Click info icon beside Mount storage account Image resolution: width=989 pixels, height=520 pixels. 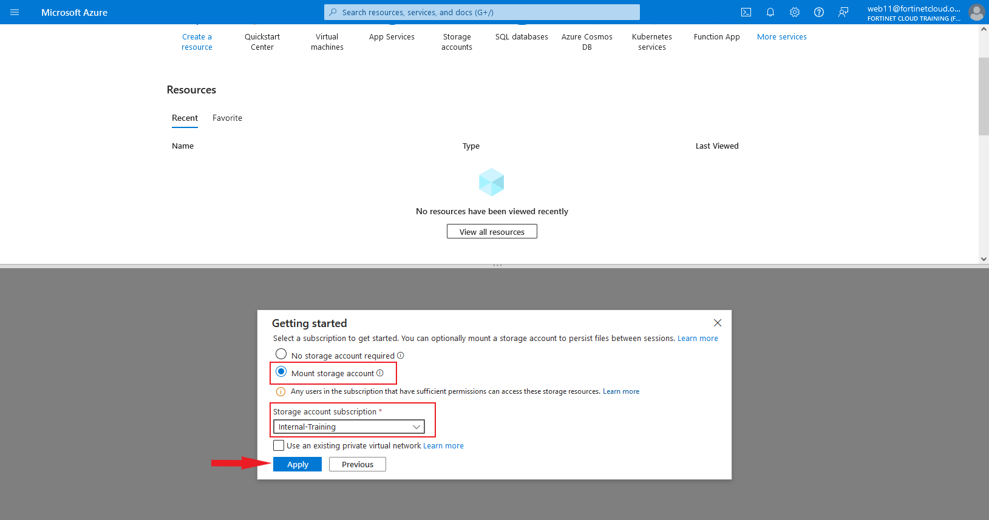click(x=380, y=373)
